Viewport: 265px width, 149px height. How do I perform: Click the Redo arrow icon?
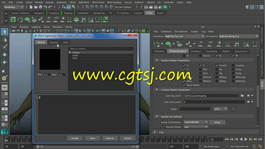50,7
